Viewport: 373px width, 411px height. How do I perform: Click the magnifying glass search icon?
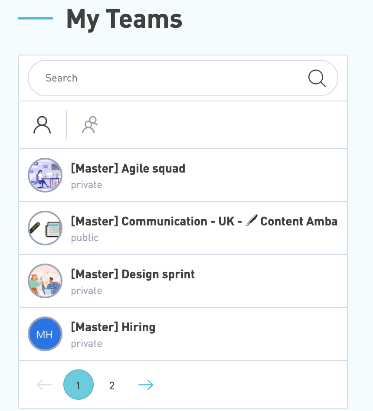tap(317, 78)
